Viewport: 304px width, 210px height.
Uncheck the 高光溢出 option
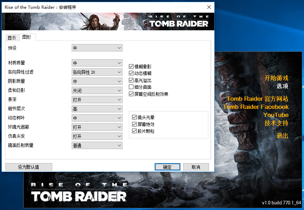(x=131, y=80)
